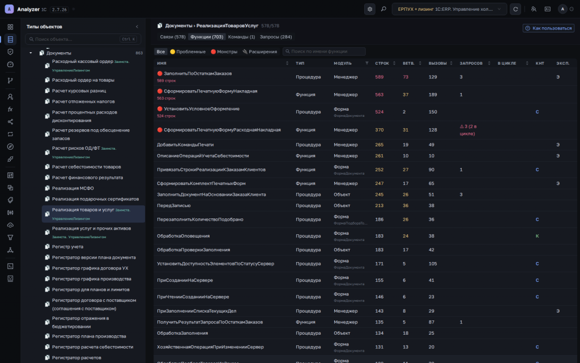
Task: Open the speedometer gauge icon in sidebar
Action: (10, 65)
